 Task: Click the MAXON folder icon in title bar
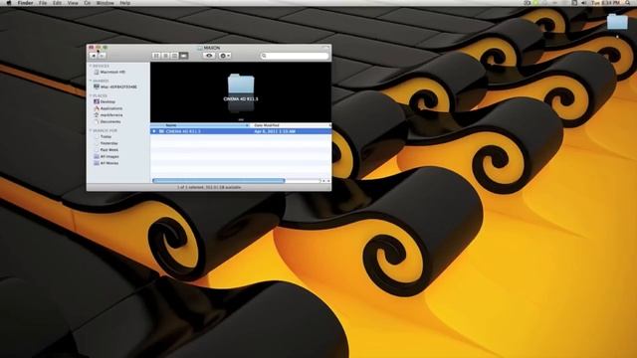[199, 48]
